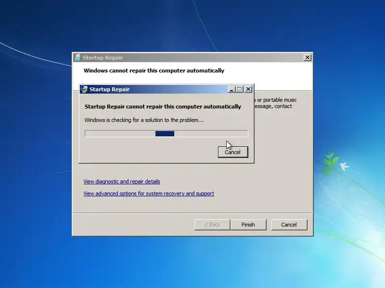385x288 pixels.
Task: Open View diagnostic and repair details link
Action: pyautogui.click(x=122, y=181)
